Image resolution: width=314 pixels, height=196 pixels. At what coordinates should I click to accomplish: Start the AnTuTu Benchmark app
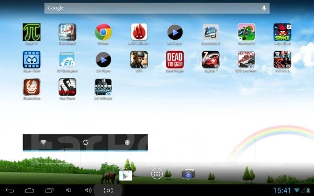139,32
